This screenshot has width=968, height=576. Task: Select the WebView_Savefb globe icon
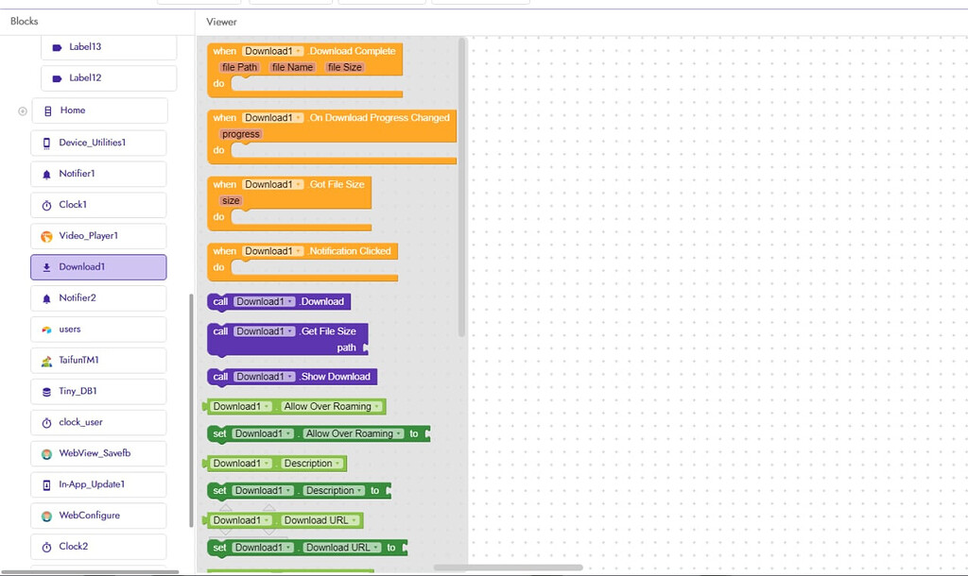click(x=46, y=454)
